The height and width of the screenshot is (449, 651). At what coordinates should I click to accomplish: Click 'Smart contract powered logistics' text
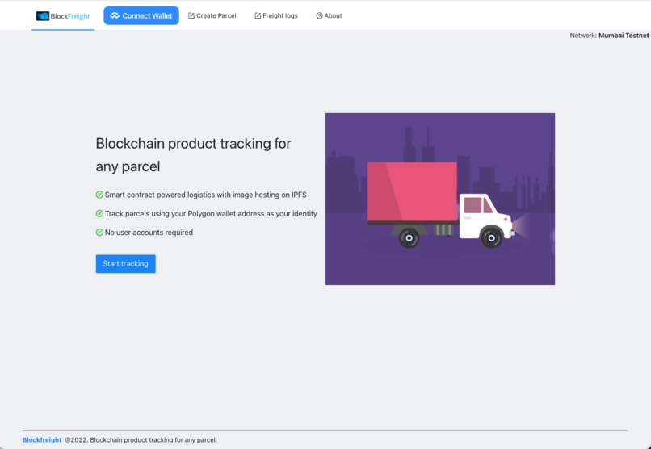205,195
